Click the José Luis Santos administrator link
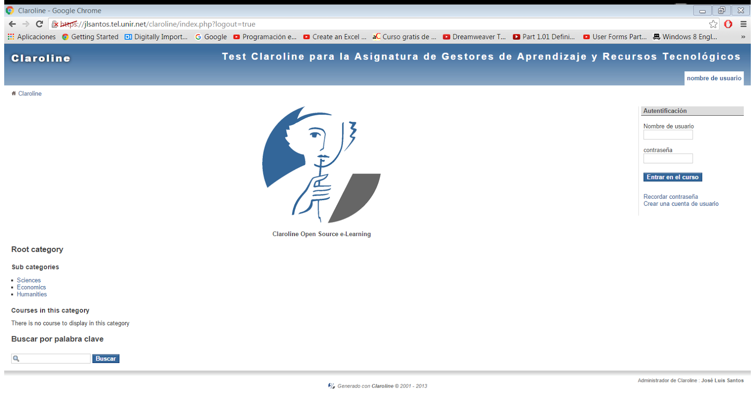Screen dimensions: 755x406 coord(722,381)
